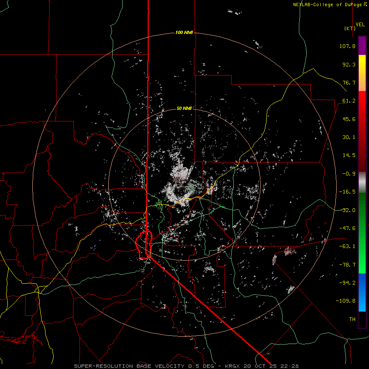Click the 61.2 legend value
Screen dimensions: 369x369
(349, 101)
